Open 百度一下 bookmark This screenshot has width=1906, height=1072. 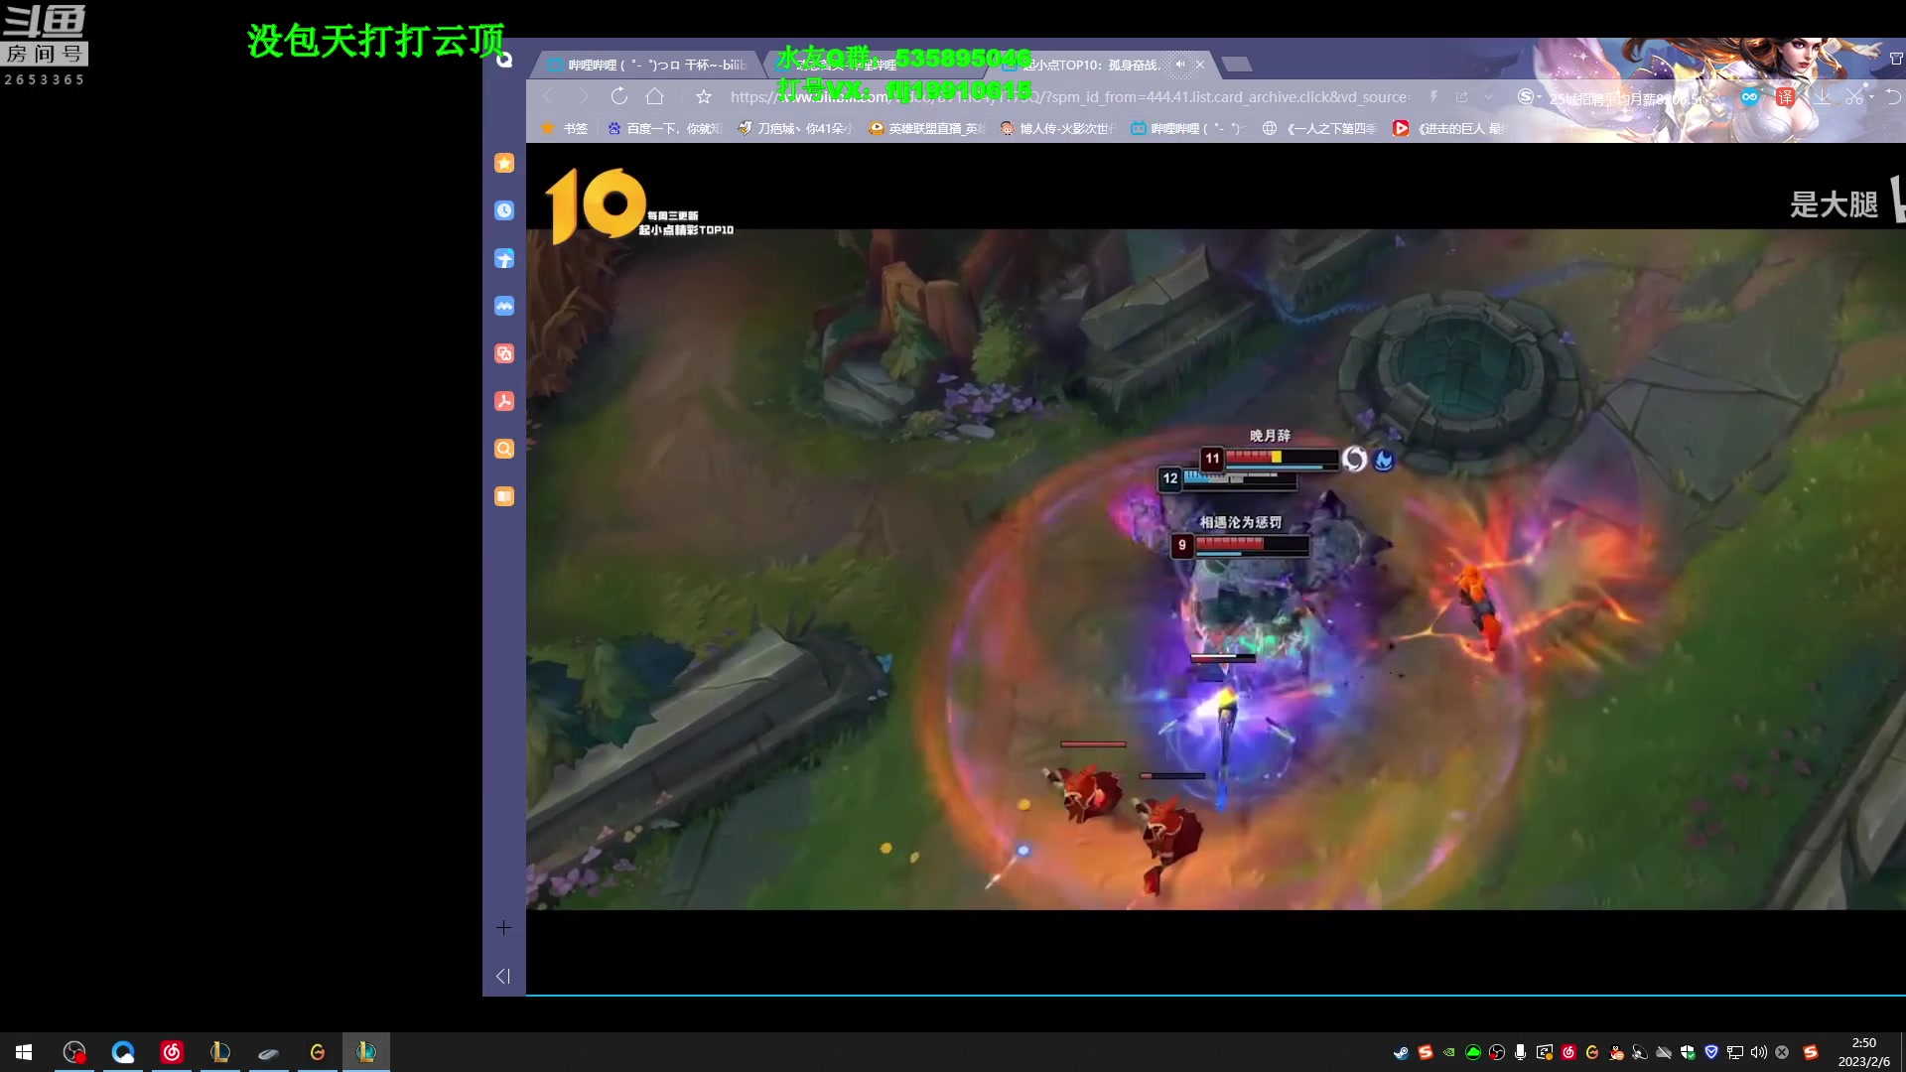[663, 128]
